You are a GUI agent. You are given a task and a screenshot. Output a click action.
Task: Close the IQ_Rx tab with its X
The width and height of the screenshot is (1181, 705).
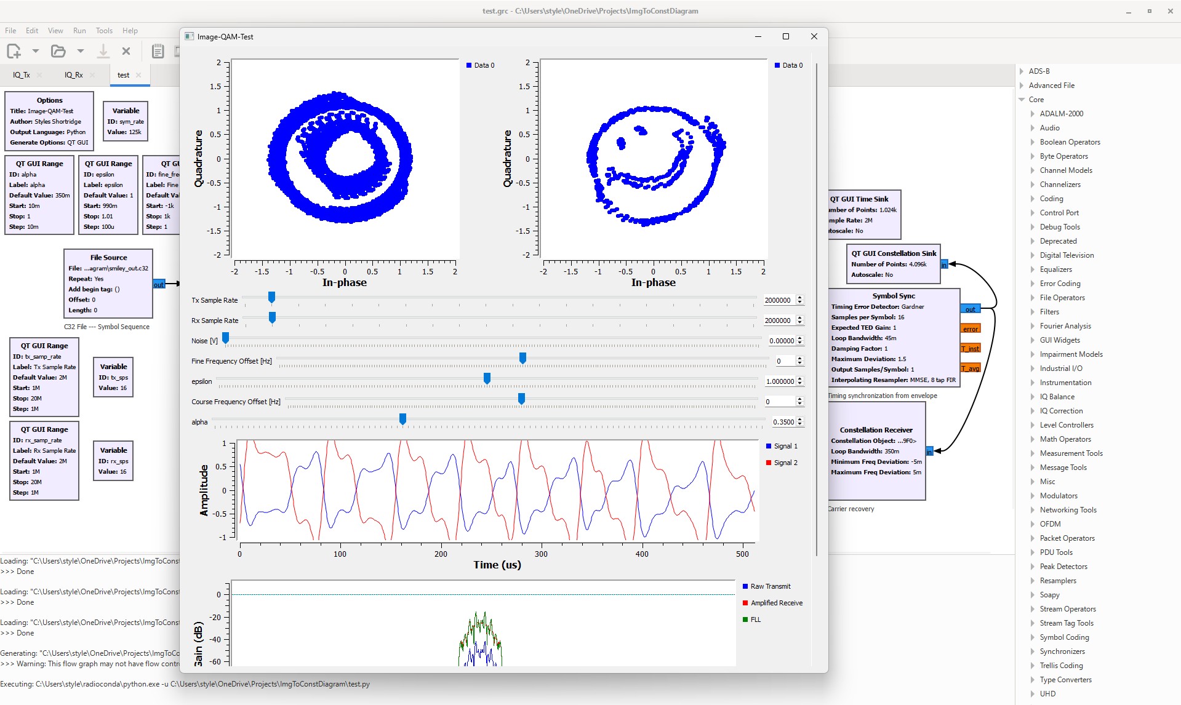pyautogui.click(x=92, y=75)
